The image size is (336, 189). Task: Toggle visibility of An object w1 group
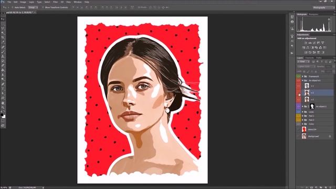(x=298, y=80)
